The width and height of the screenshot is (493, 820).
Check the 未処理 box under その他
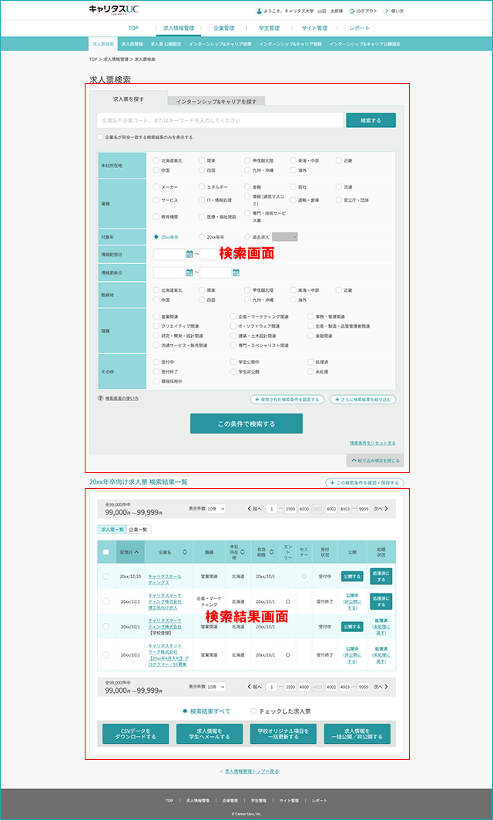[x=311, y=372]
